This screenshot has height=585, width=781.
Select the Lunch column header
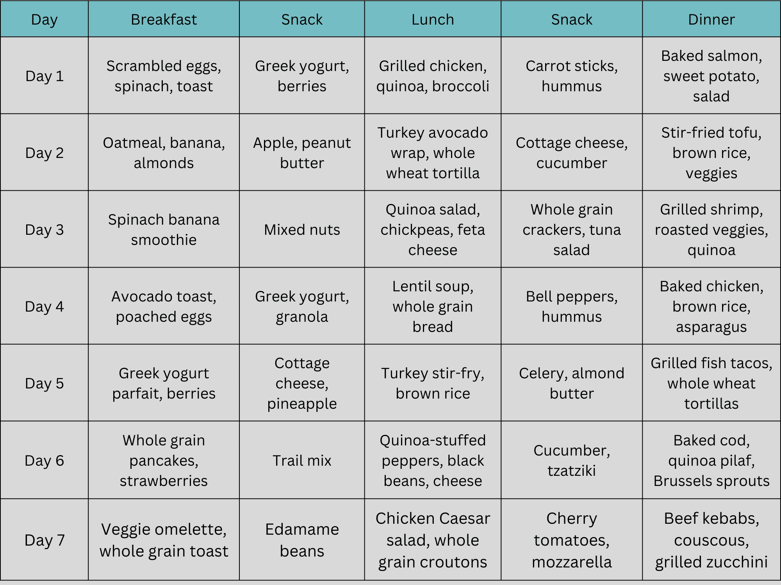(x=433, y=19)
